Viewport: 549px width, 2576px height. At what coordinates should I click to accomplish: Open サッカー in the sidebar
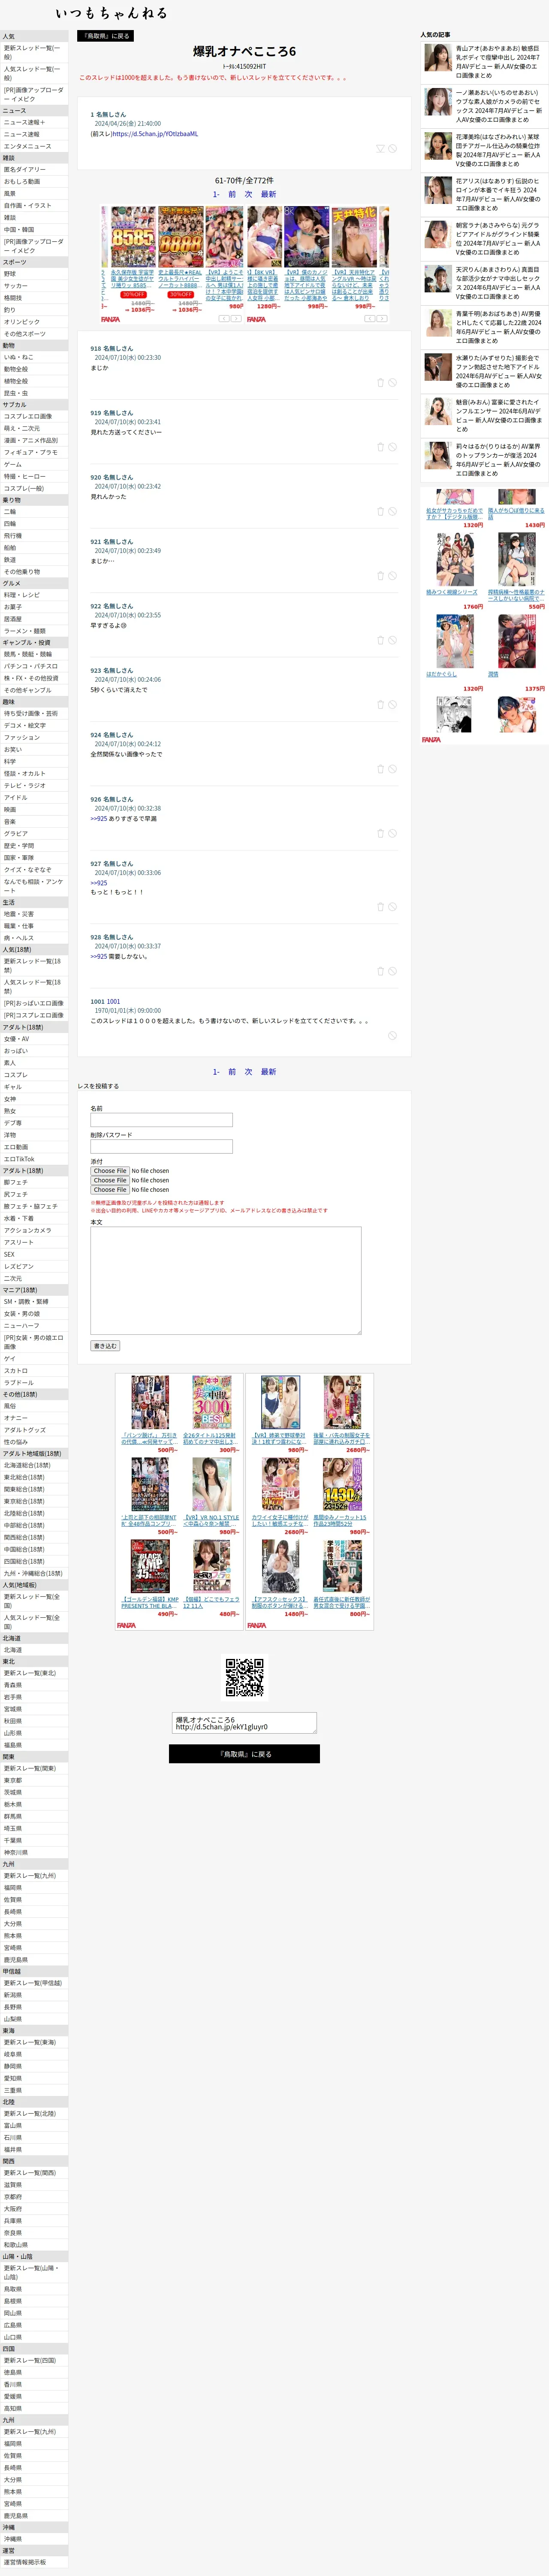(34, 286)
